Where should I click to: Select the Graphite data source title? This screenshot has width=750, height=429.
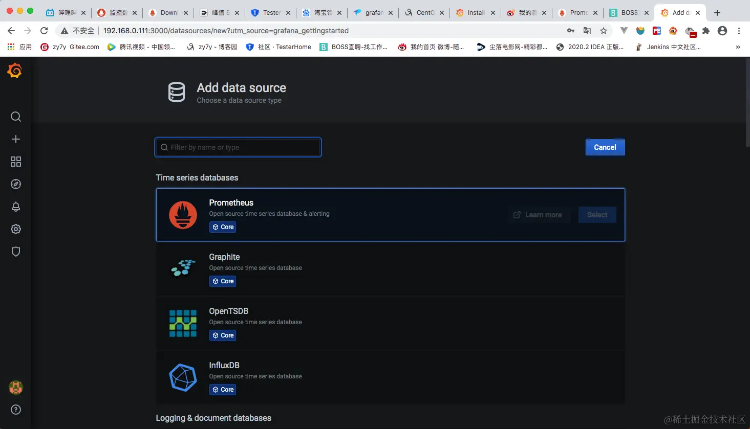pyautogui.click(x=224, y=257)
